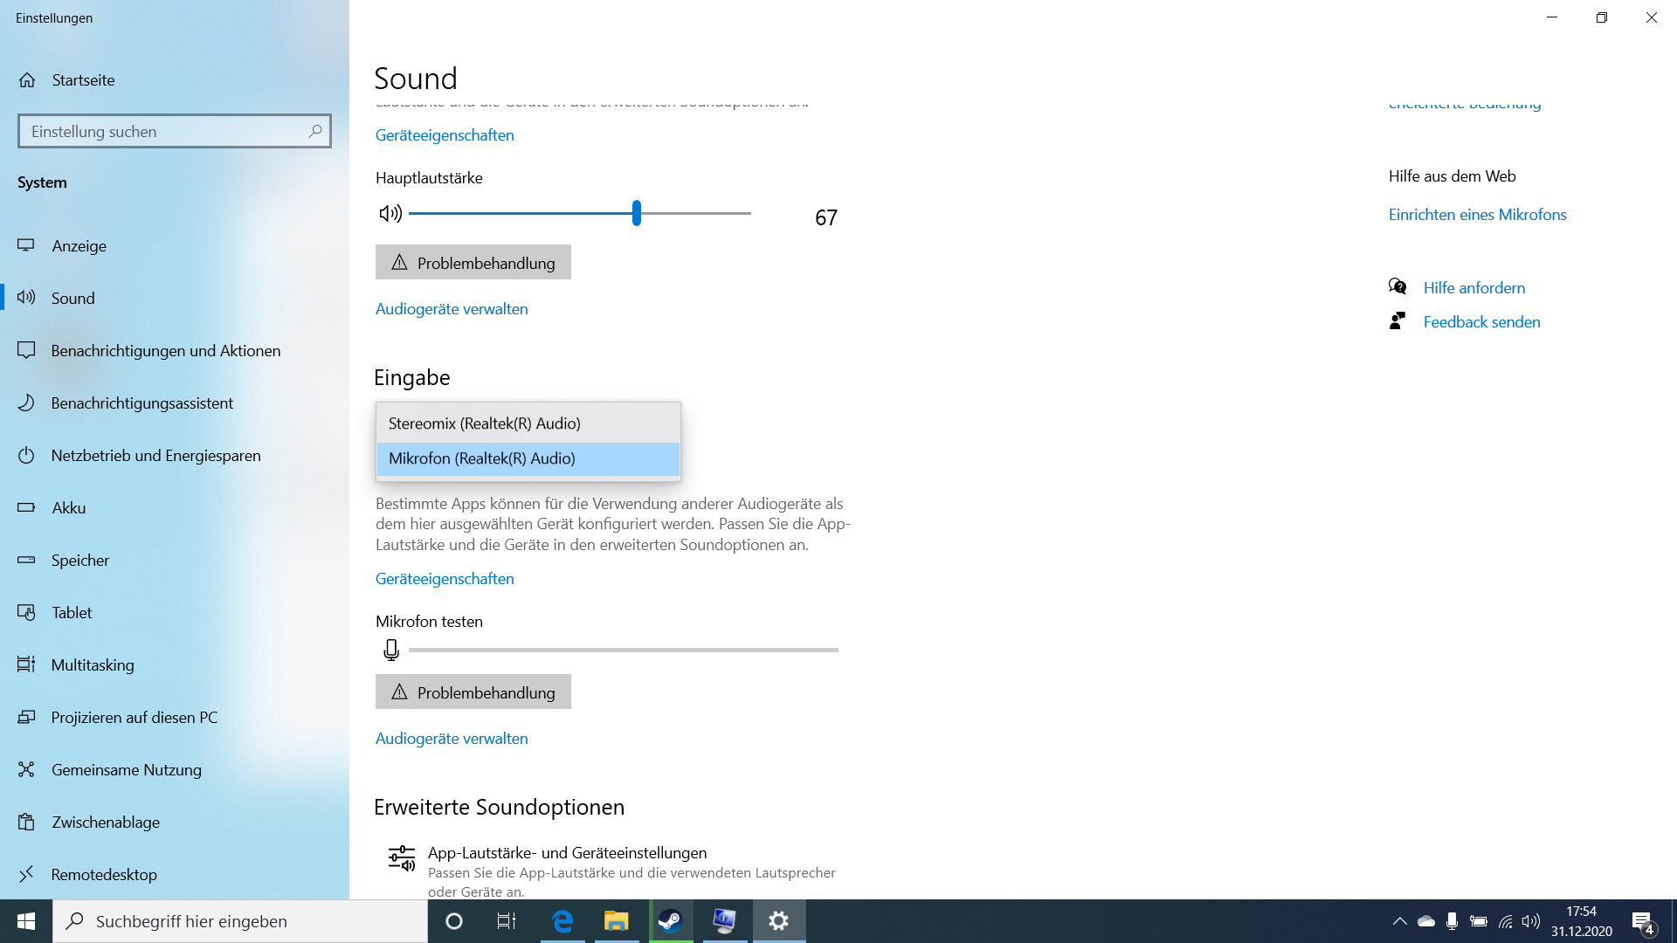1677x943 pixels.
Task: Open the Windows Start menu
Action: (x=26, y=921)
